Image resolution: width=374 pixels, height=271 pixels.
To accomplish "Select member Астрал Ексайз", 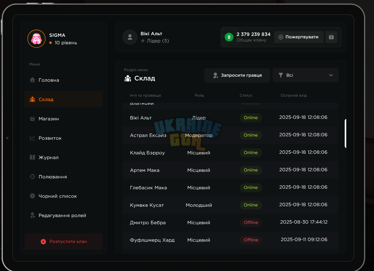I will click(x=148, y=135).
